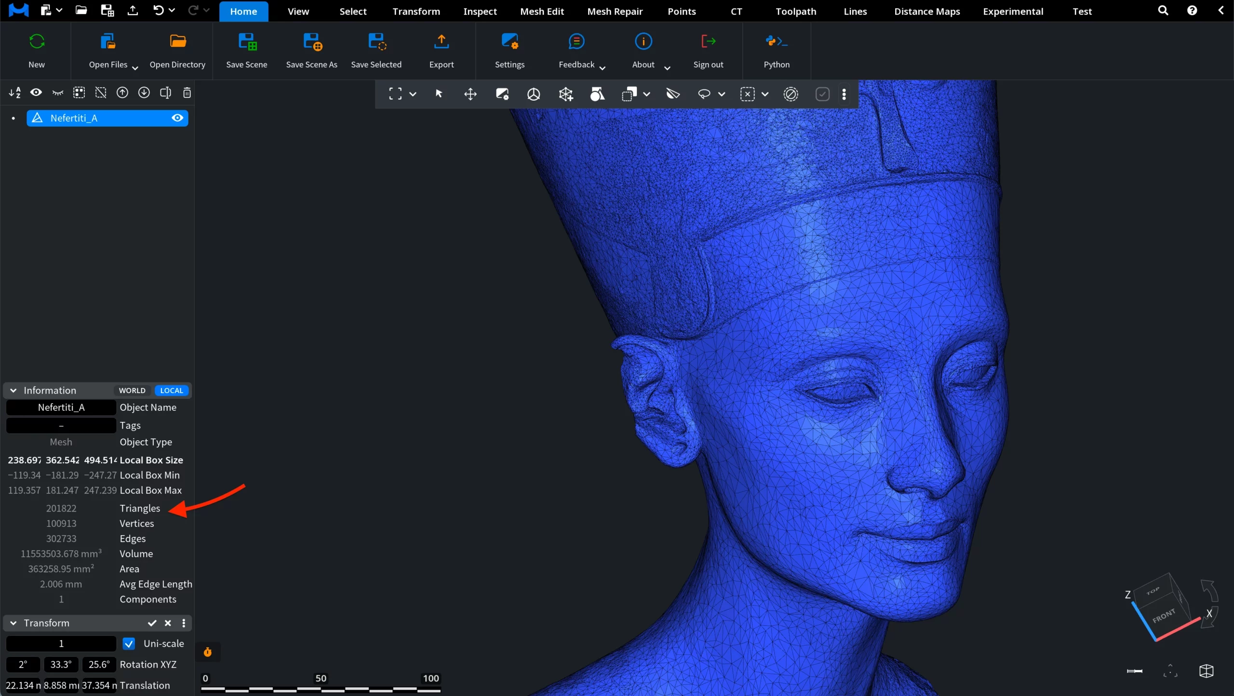Click the hide-all closed-eye icon

click(58, 92)
